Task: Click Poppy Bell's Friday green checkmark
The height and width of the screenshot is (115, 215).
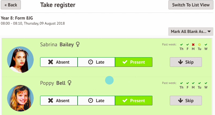Action: (187, 83)
